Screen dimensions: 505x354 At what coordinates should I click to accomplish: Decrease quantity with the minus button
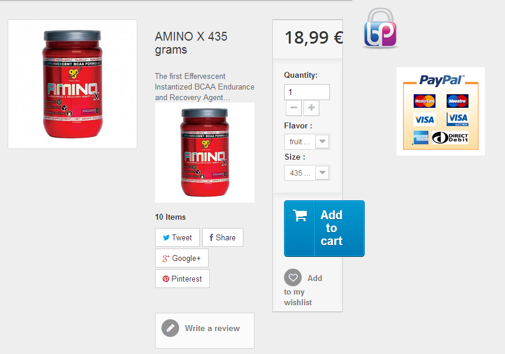(293, 108)
